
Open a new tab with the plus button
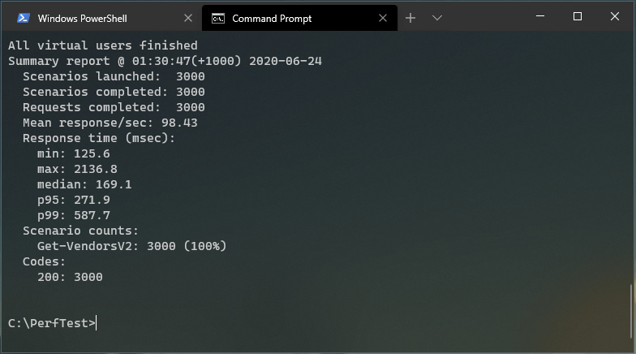point(410,18)
